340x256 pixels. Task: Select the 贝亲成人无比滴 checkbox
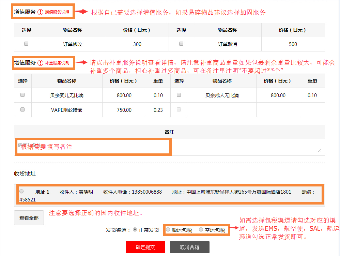179,95
